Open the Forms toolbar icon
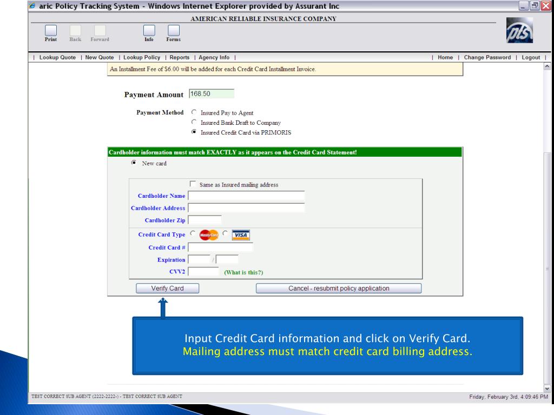 click(x=174, y=31)
